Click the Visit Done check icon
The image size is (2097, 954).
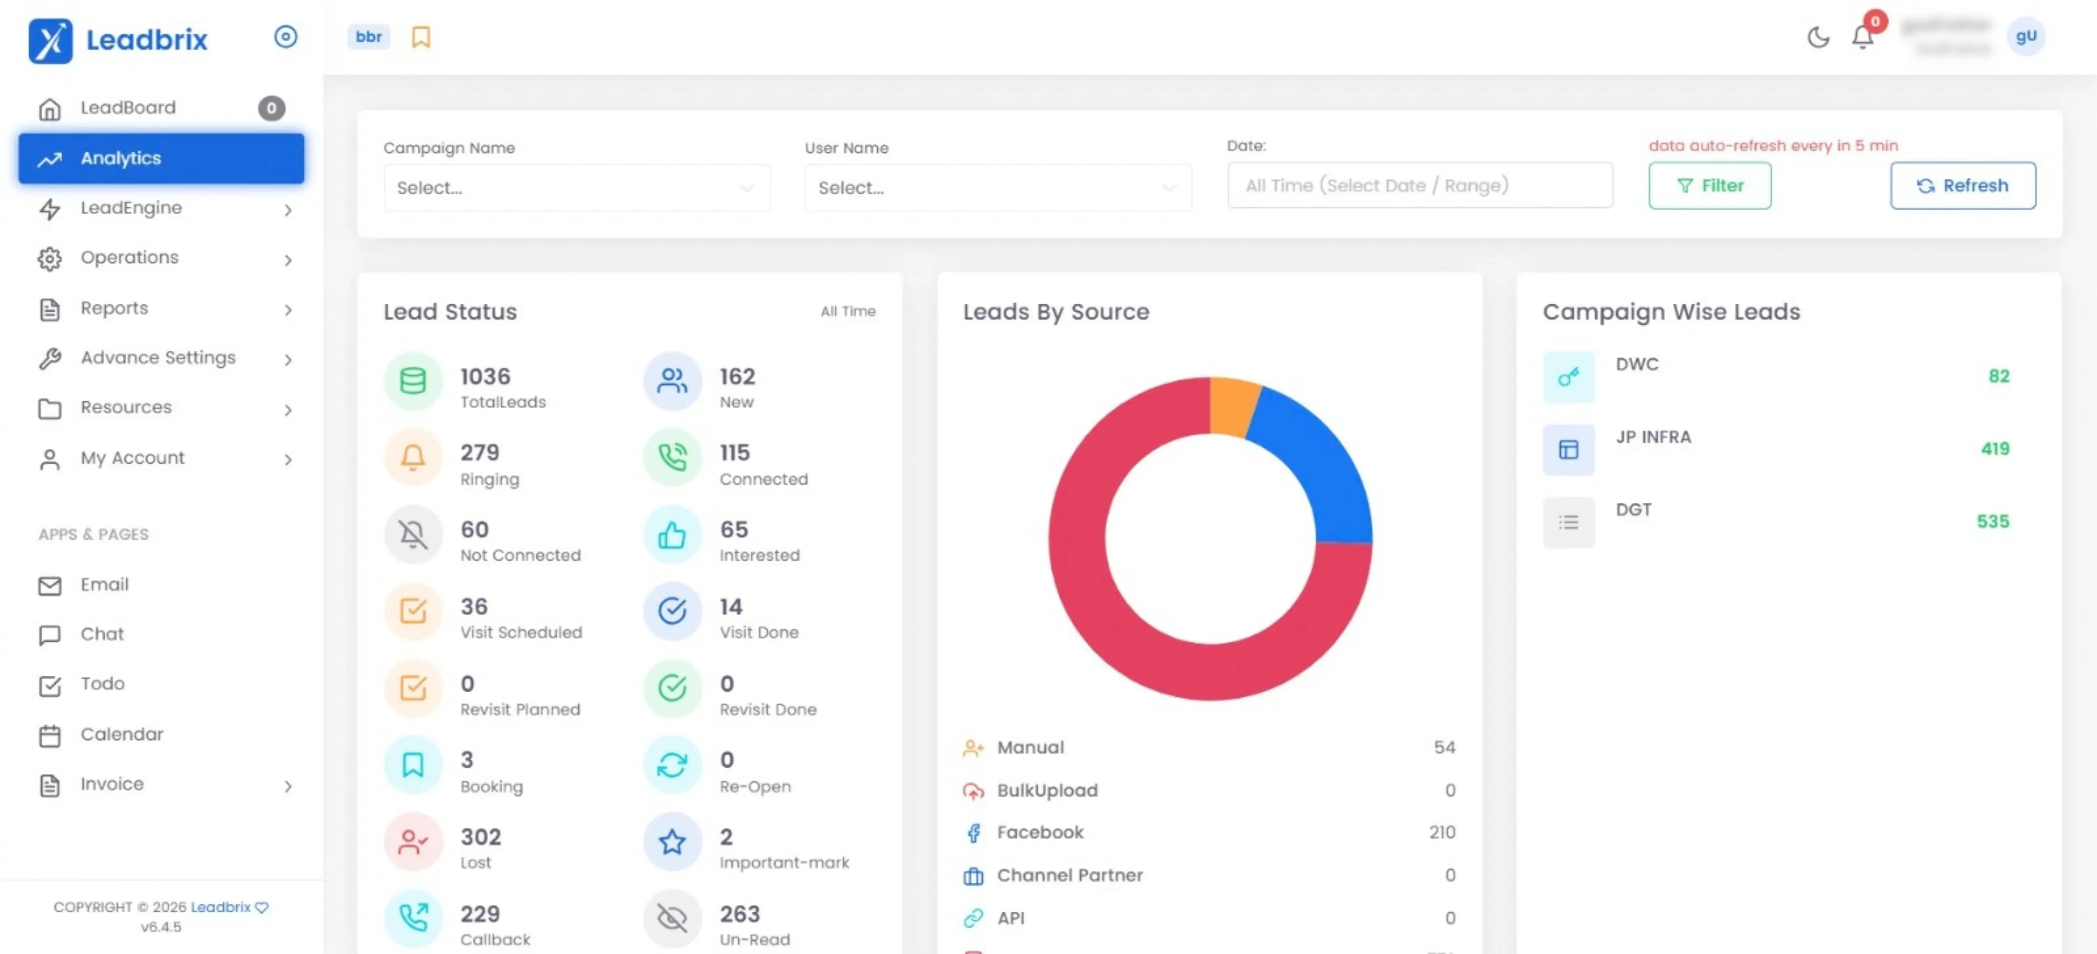pos(672,611)
